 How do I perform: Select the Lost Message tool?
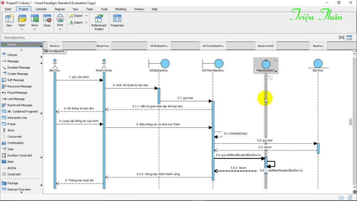16,99
